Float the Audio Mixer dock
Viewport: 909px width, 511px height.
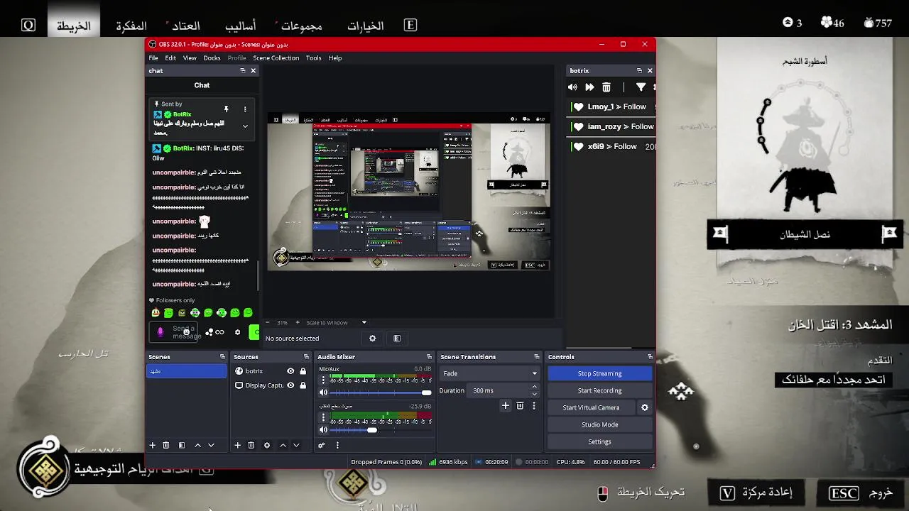click(x=429, y=357)
